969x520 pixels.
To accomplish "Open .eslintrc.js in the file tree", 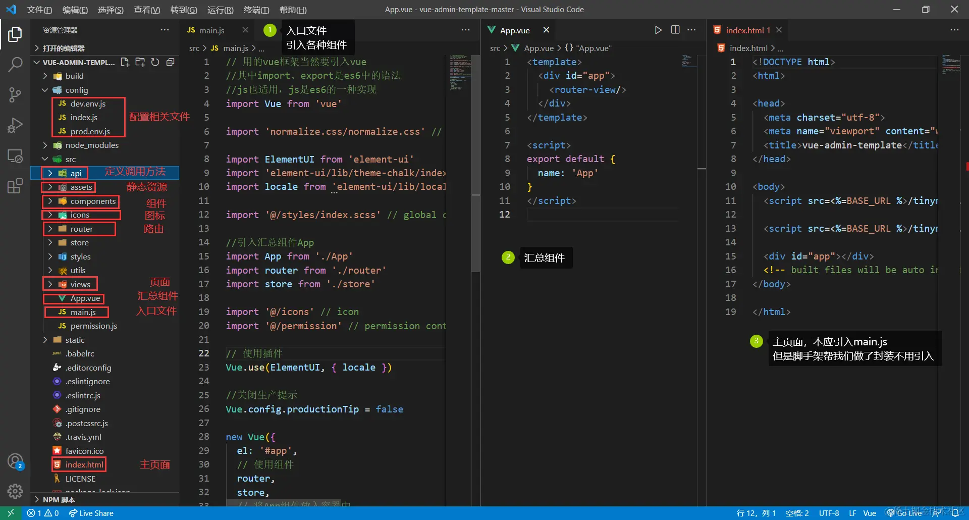I will coord(83,395).
